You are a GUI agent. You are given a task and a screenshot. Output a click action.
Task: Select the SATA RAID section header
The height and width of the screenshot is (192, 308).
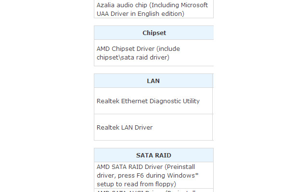click(154, 155)
